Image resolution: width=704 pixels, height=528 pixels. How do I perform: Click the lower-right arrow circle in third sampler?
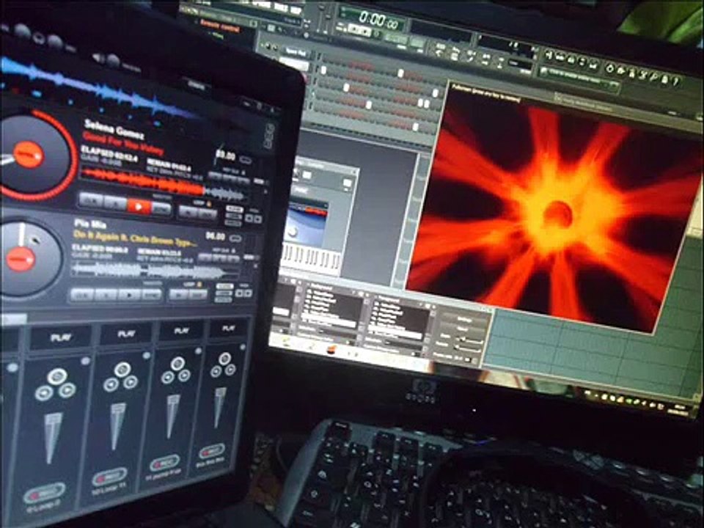pos(184,375)
